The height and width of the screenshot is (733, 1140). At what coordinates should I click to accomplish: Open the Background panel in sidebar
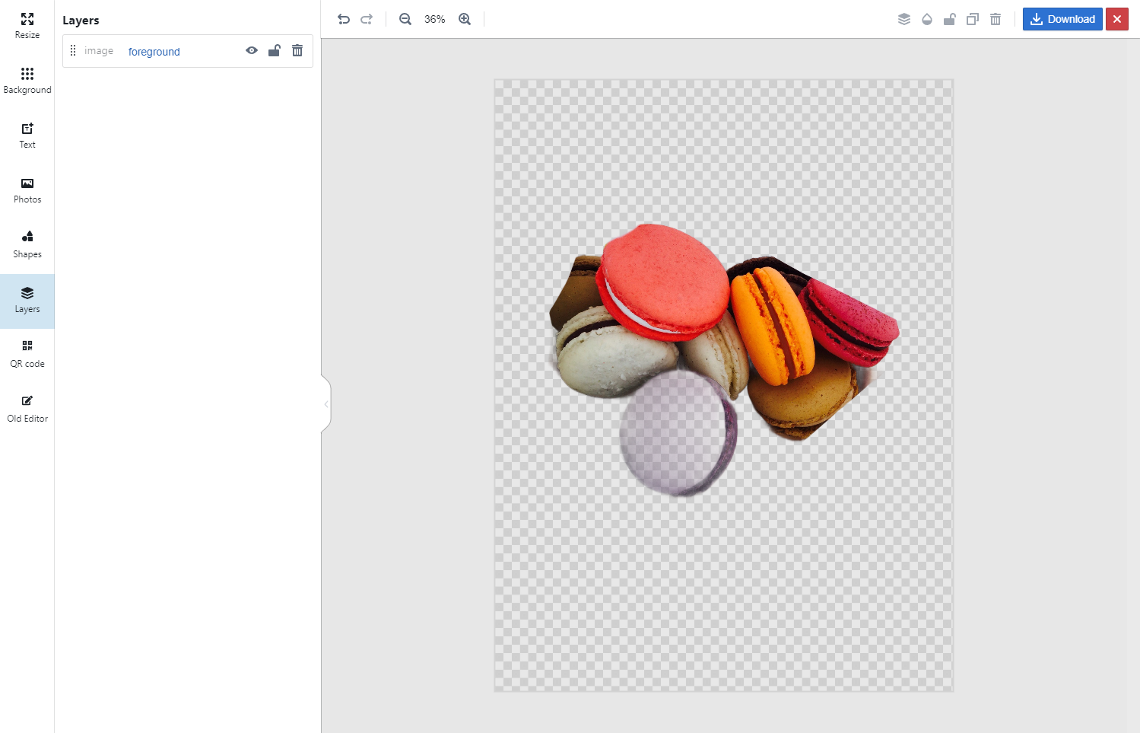[x=27, y=81]
